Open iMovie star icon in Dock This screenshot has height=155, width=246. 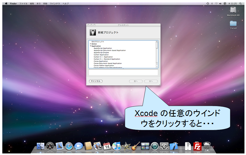[x=126, y=146]
